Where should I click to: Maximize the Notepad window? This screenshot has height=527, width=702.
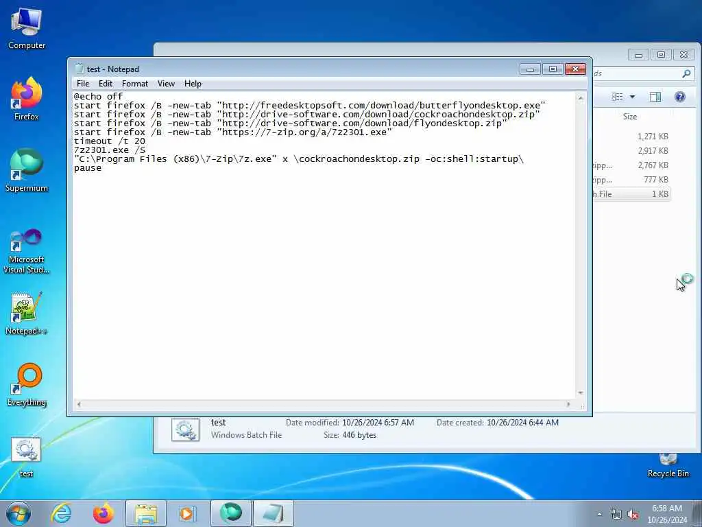tap(553, 69)
